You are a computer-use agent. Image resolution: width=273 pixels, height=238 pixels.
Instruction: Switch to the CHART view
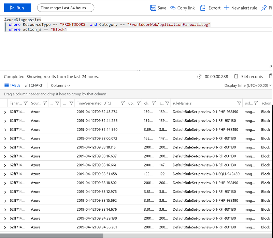(34, 85)
